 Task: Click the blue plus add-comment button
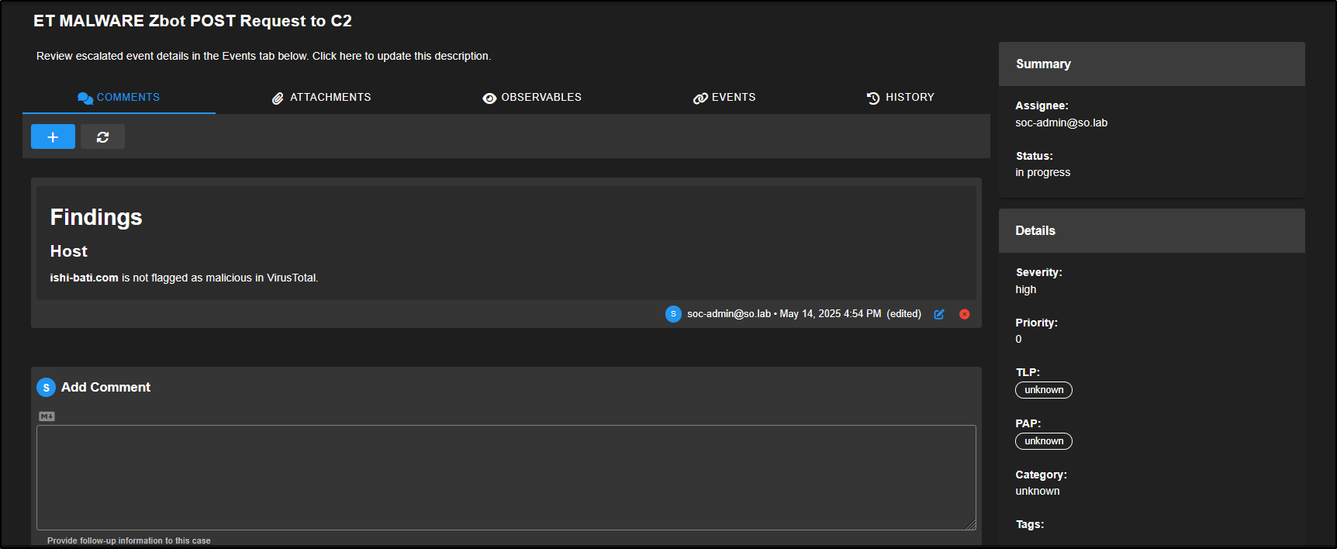point(53,136)
